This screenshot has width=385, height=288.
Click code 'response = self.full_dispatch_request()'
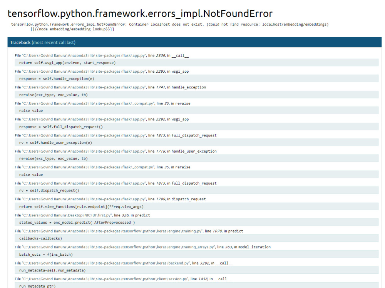[x=196, y=127]
